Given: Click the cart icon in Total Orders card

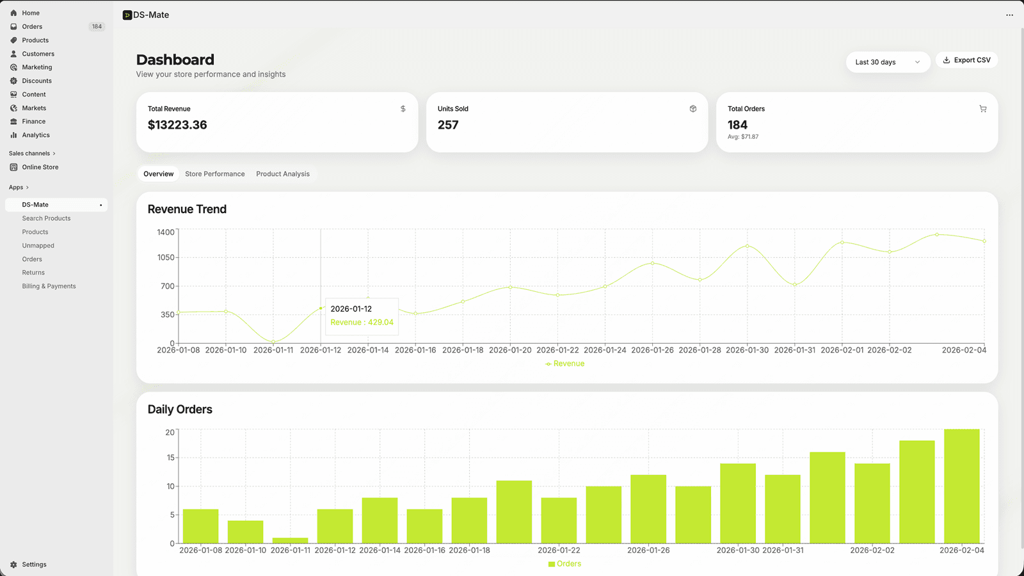Looking at the screenshot, I should pyautogui.click(x=983, y=109).
